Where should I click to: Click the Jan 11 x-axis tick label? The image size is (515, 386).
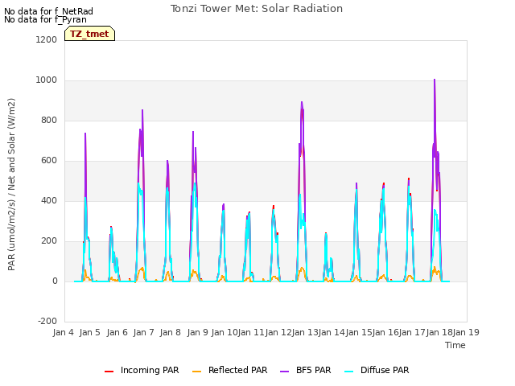(x=251, y=332)
